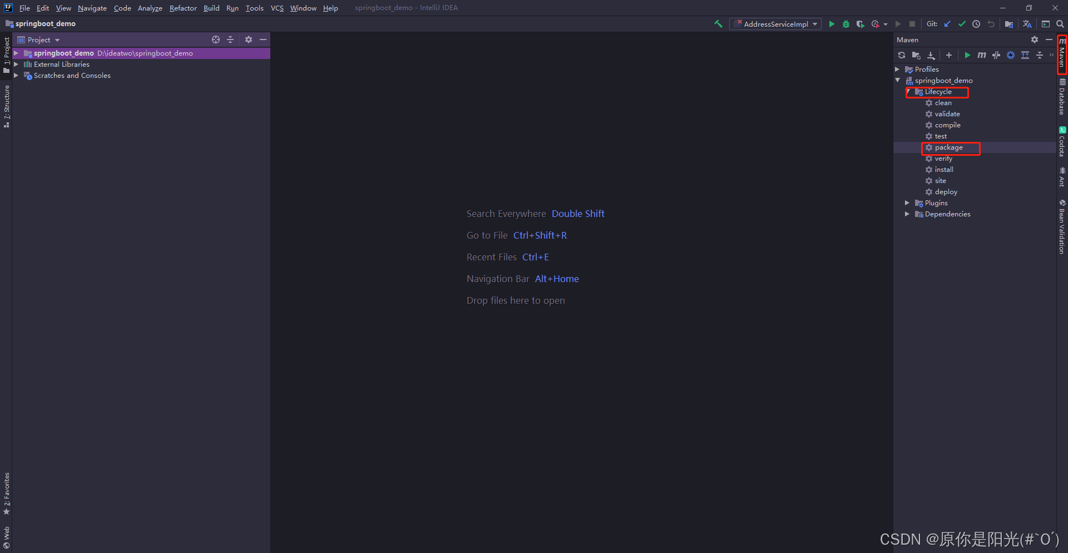
Task: Open Project Structure icon in main toolbar
Action: click(x=1009, y=24)
